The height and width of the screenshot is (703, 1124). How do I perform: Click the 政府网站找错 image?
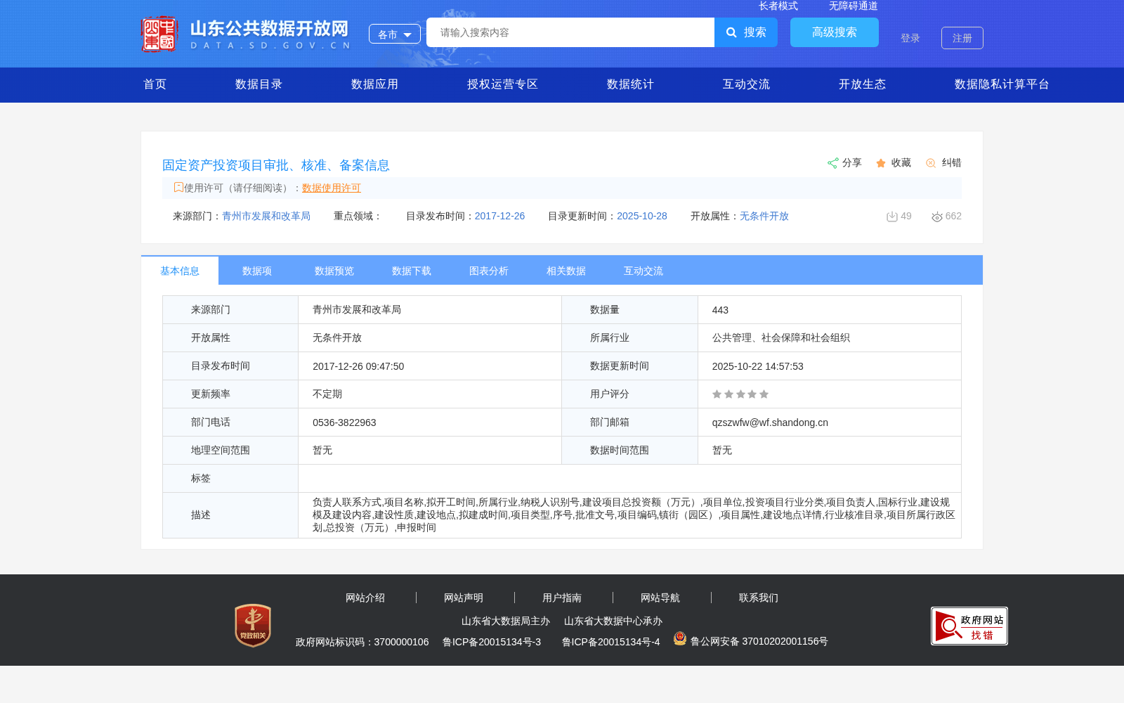[969, 626]
